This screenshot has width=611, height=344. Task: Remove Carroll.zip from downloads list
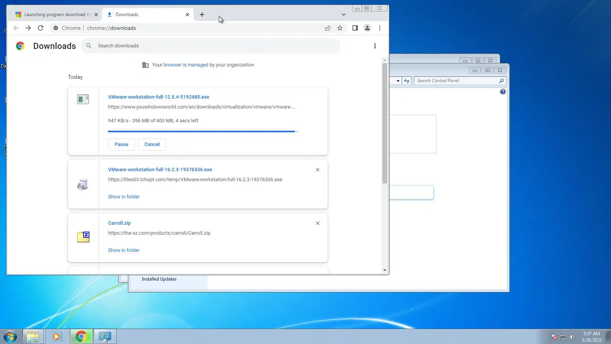coord(318,223)
